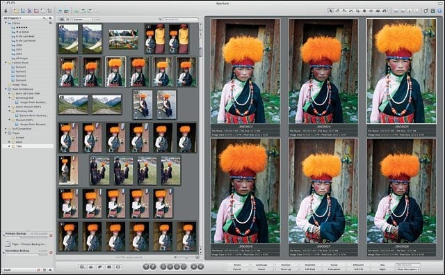Select the Red Eye tool
445x275 pixels.
pyautogui.click(x=371, y=11)
